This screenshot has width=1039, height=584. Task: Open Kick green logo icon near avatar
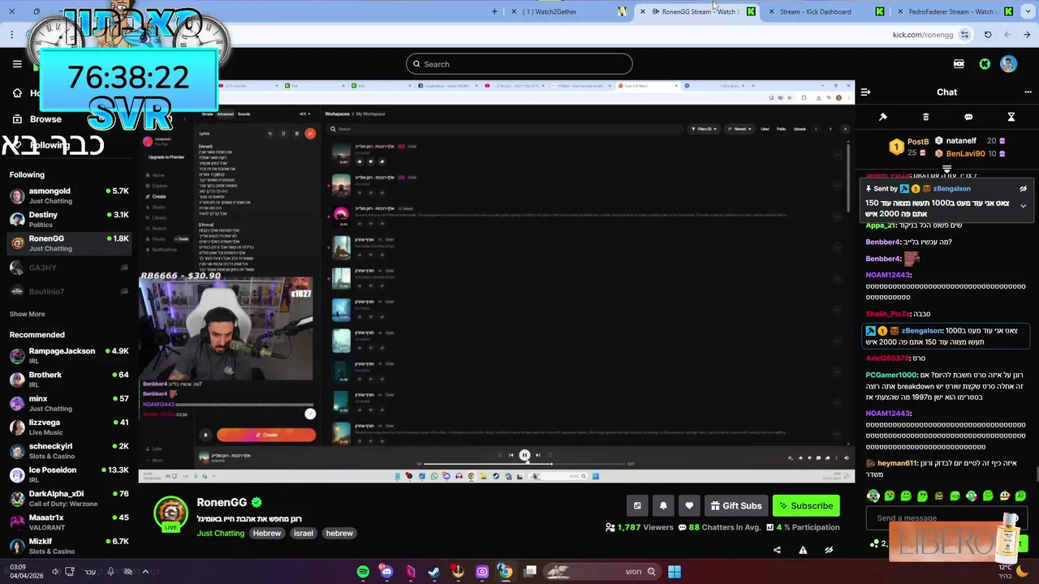[x=985, y=64]
